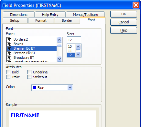Toggle the Strikeout checkbox

[x=29, y=77]
